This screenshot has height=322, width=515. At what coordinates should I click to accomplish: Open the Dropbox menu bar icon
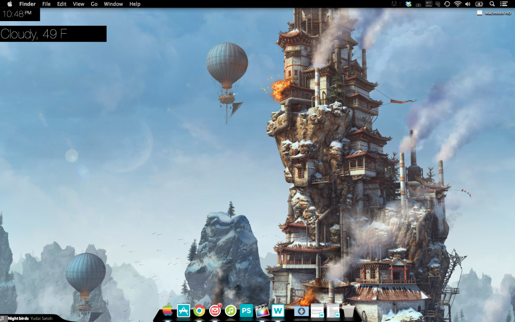[408, 4]
